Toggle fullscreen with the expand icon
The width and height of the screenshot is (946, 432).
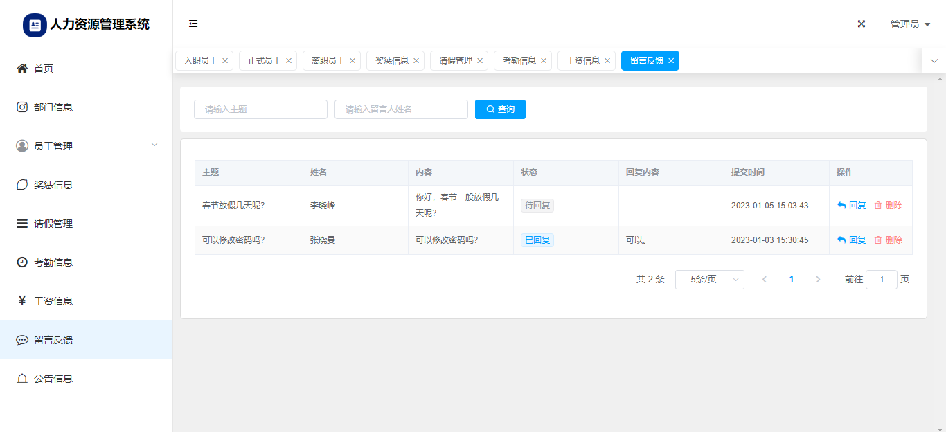862,24
